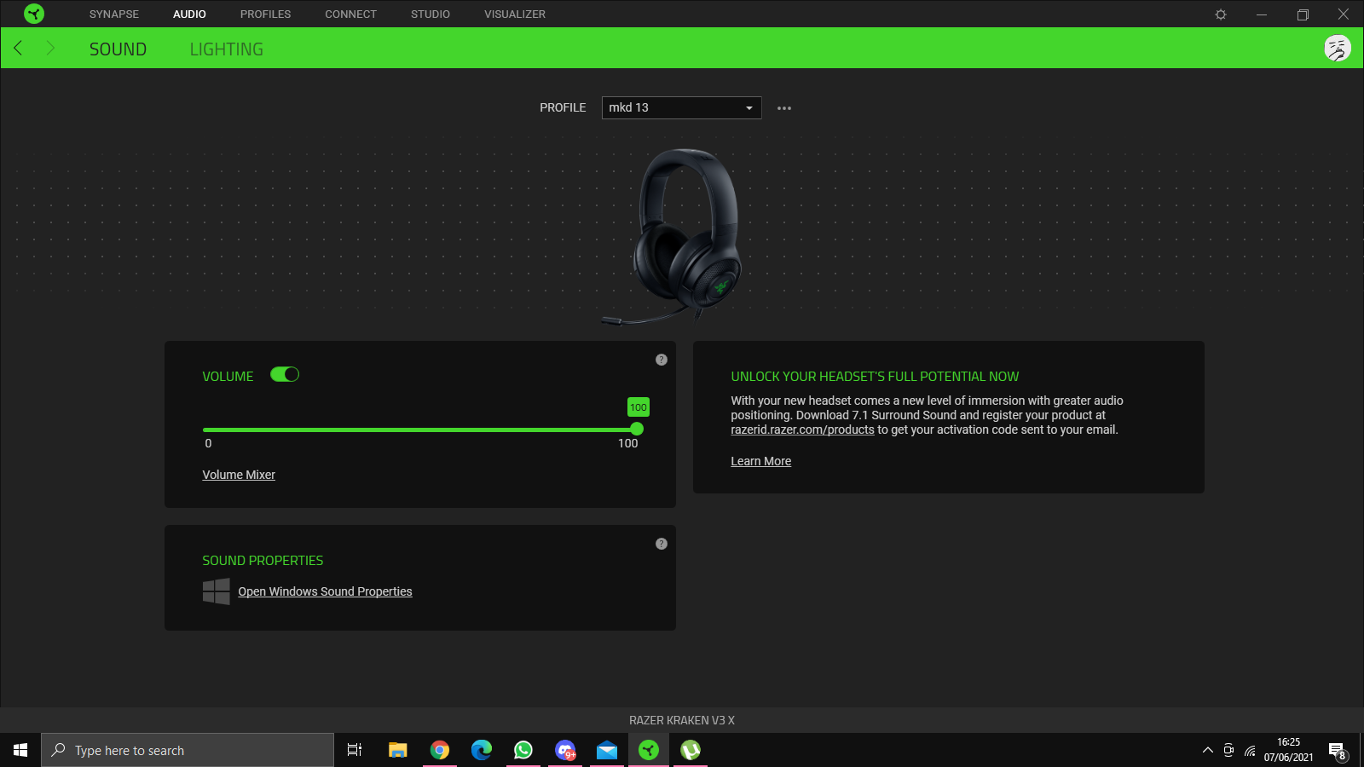Follow the razerid.razer.com/products link

pyautogui.click(x=802, y=430)
